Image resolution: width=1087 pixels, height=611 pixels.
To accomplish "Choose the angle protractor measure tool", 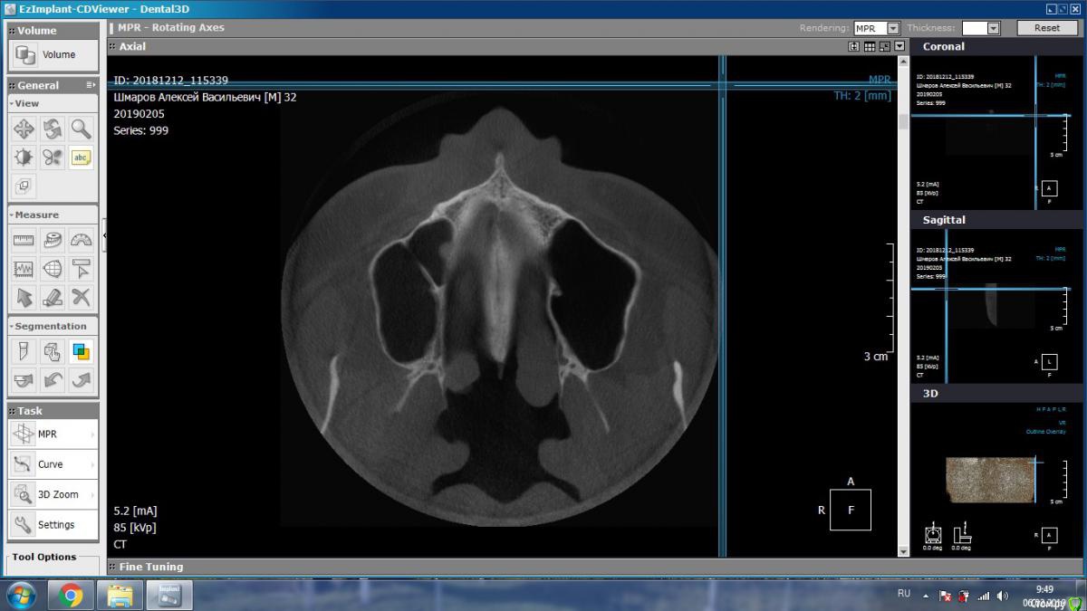I will point(82,240).
